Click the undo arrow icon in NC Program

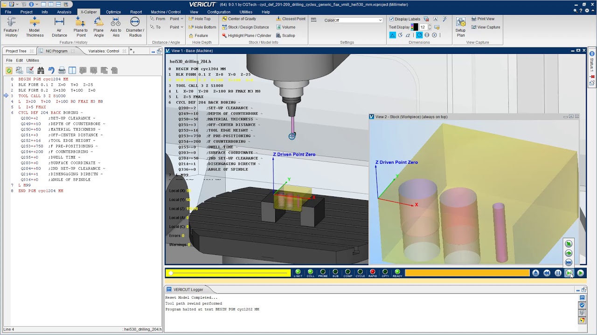tap(51, 70)
